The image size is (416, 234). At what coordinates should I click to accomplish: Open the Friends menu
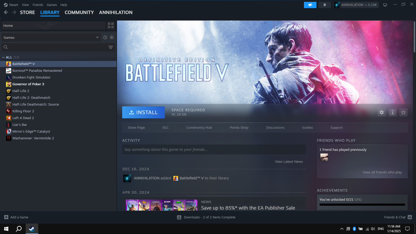(38, 5)
